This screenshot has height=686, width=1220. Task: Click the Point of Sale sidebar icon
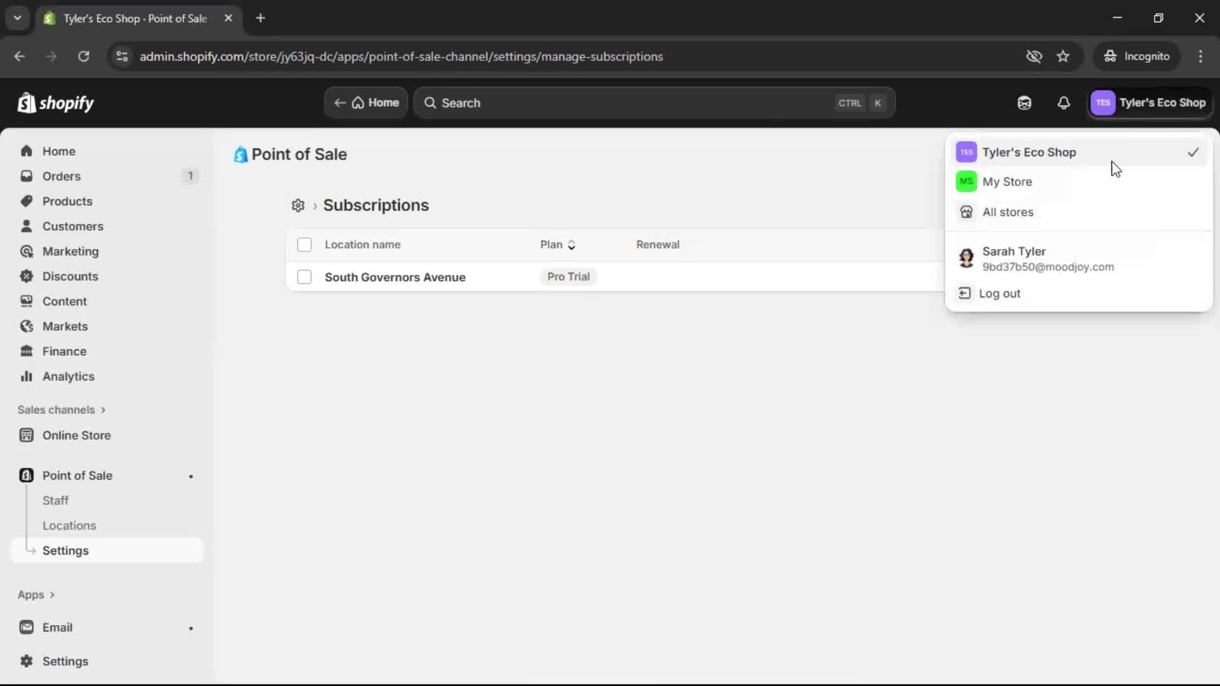[x=26, y=476]
